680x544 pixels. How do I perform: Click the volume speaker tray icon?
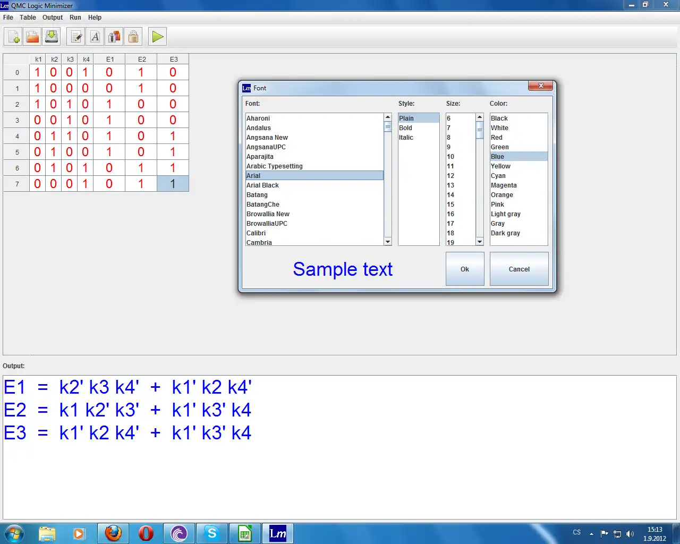pos(630,534)
